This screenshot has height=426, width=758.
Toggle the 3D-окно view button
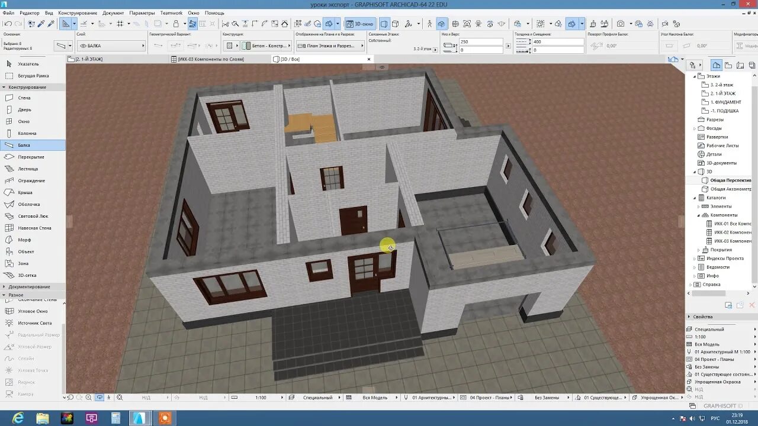[359, 24]
